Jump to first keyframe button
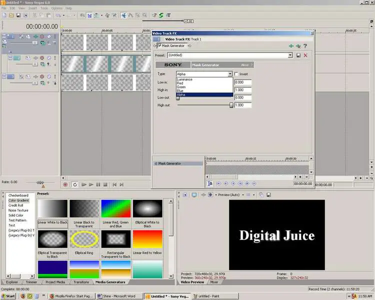 point(218,183)
